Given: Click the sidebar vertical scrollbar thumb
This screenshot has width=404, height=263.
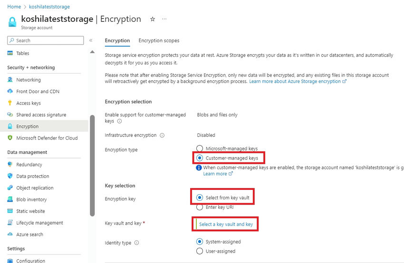Looking at the screenshot, I should pos(92,166).
